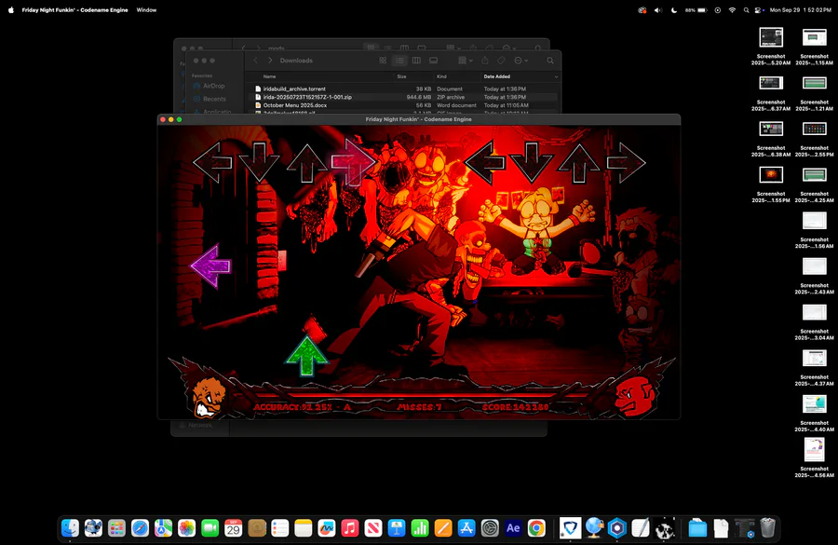Viewport: 838px width, 545px height.
Task: Open the Trash in the dock
Action: point(767,528)
